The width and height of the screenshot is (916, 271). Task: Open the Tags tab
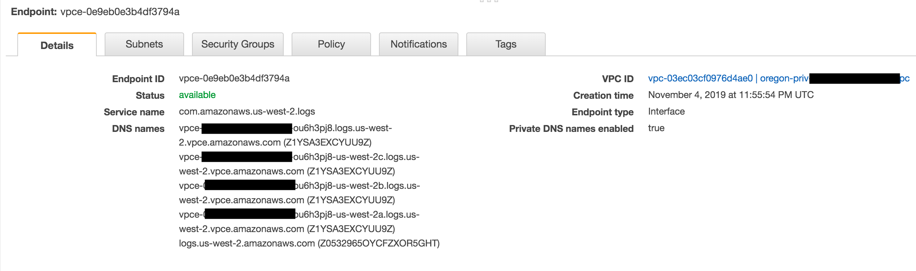pos(506,44)
